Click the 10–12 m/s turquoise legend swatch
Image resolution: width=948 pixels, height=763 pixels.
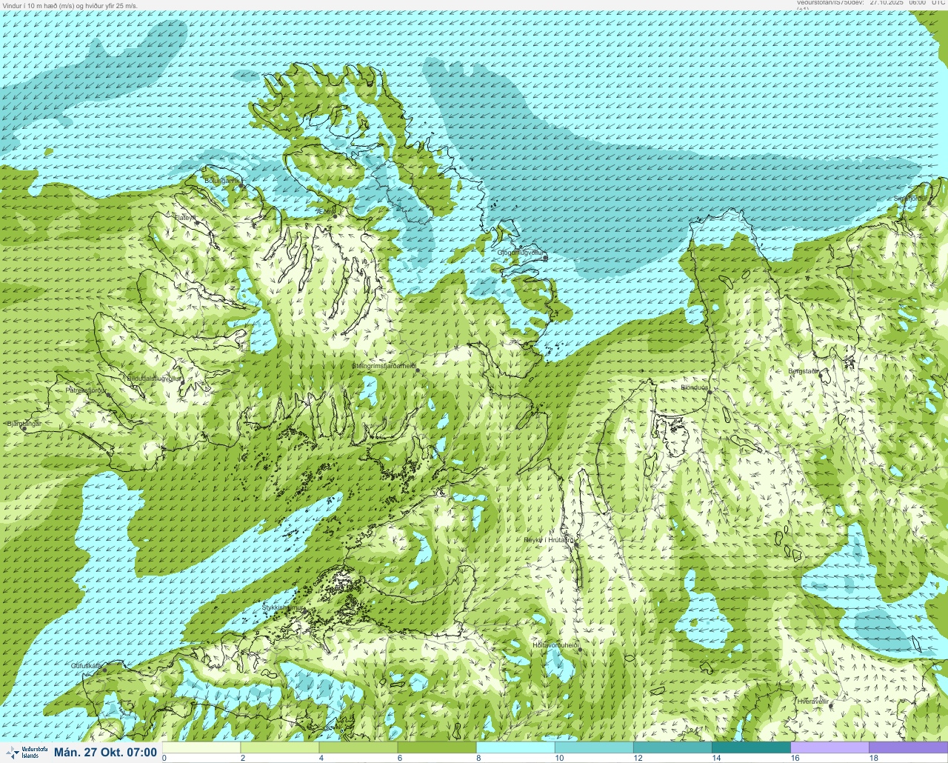click(594, 747)
